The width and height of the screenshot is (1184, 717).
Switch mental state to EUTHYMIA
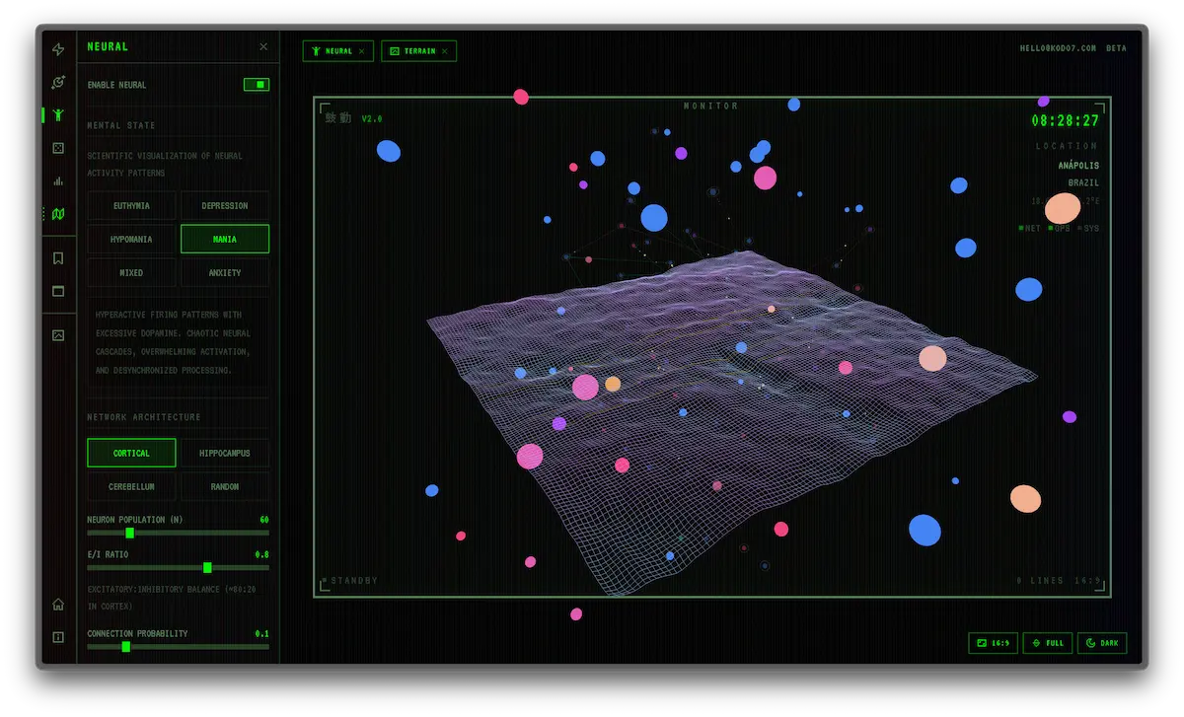pos(130,205)
